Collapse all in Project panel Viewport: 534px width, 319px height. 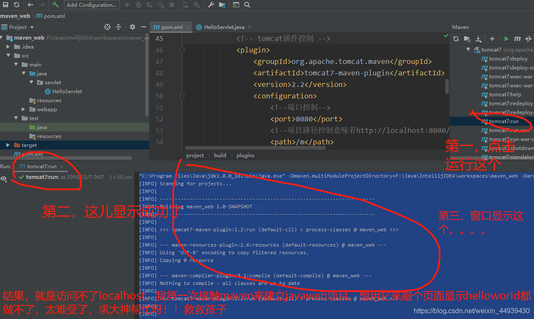(118, 27)
